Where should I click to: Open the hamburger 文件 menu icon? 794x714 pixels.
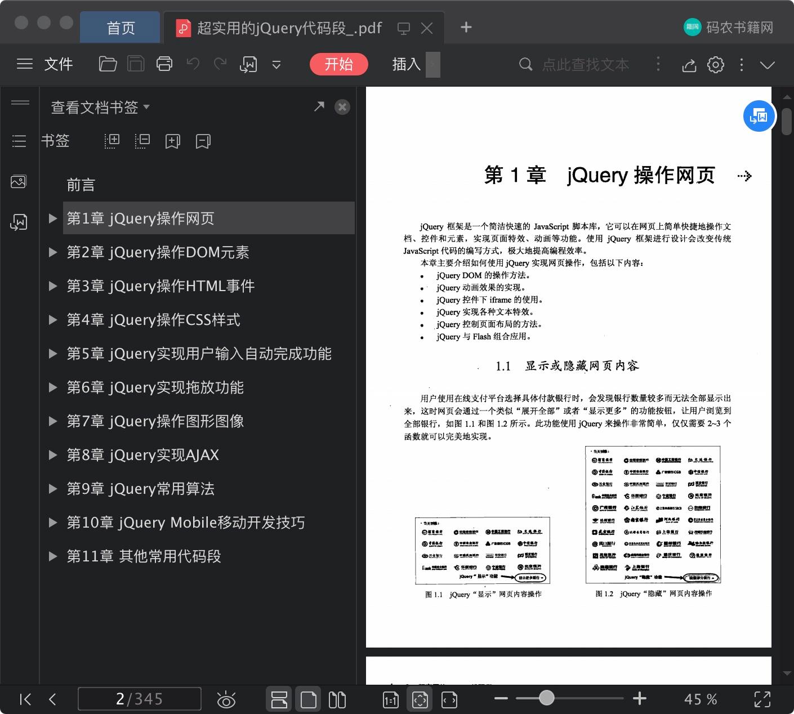click(x=25, y=64)
